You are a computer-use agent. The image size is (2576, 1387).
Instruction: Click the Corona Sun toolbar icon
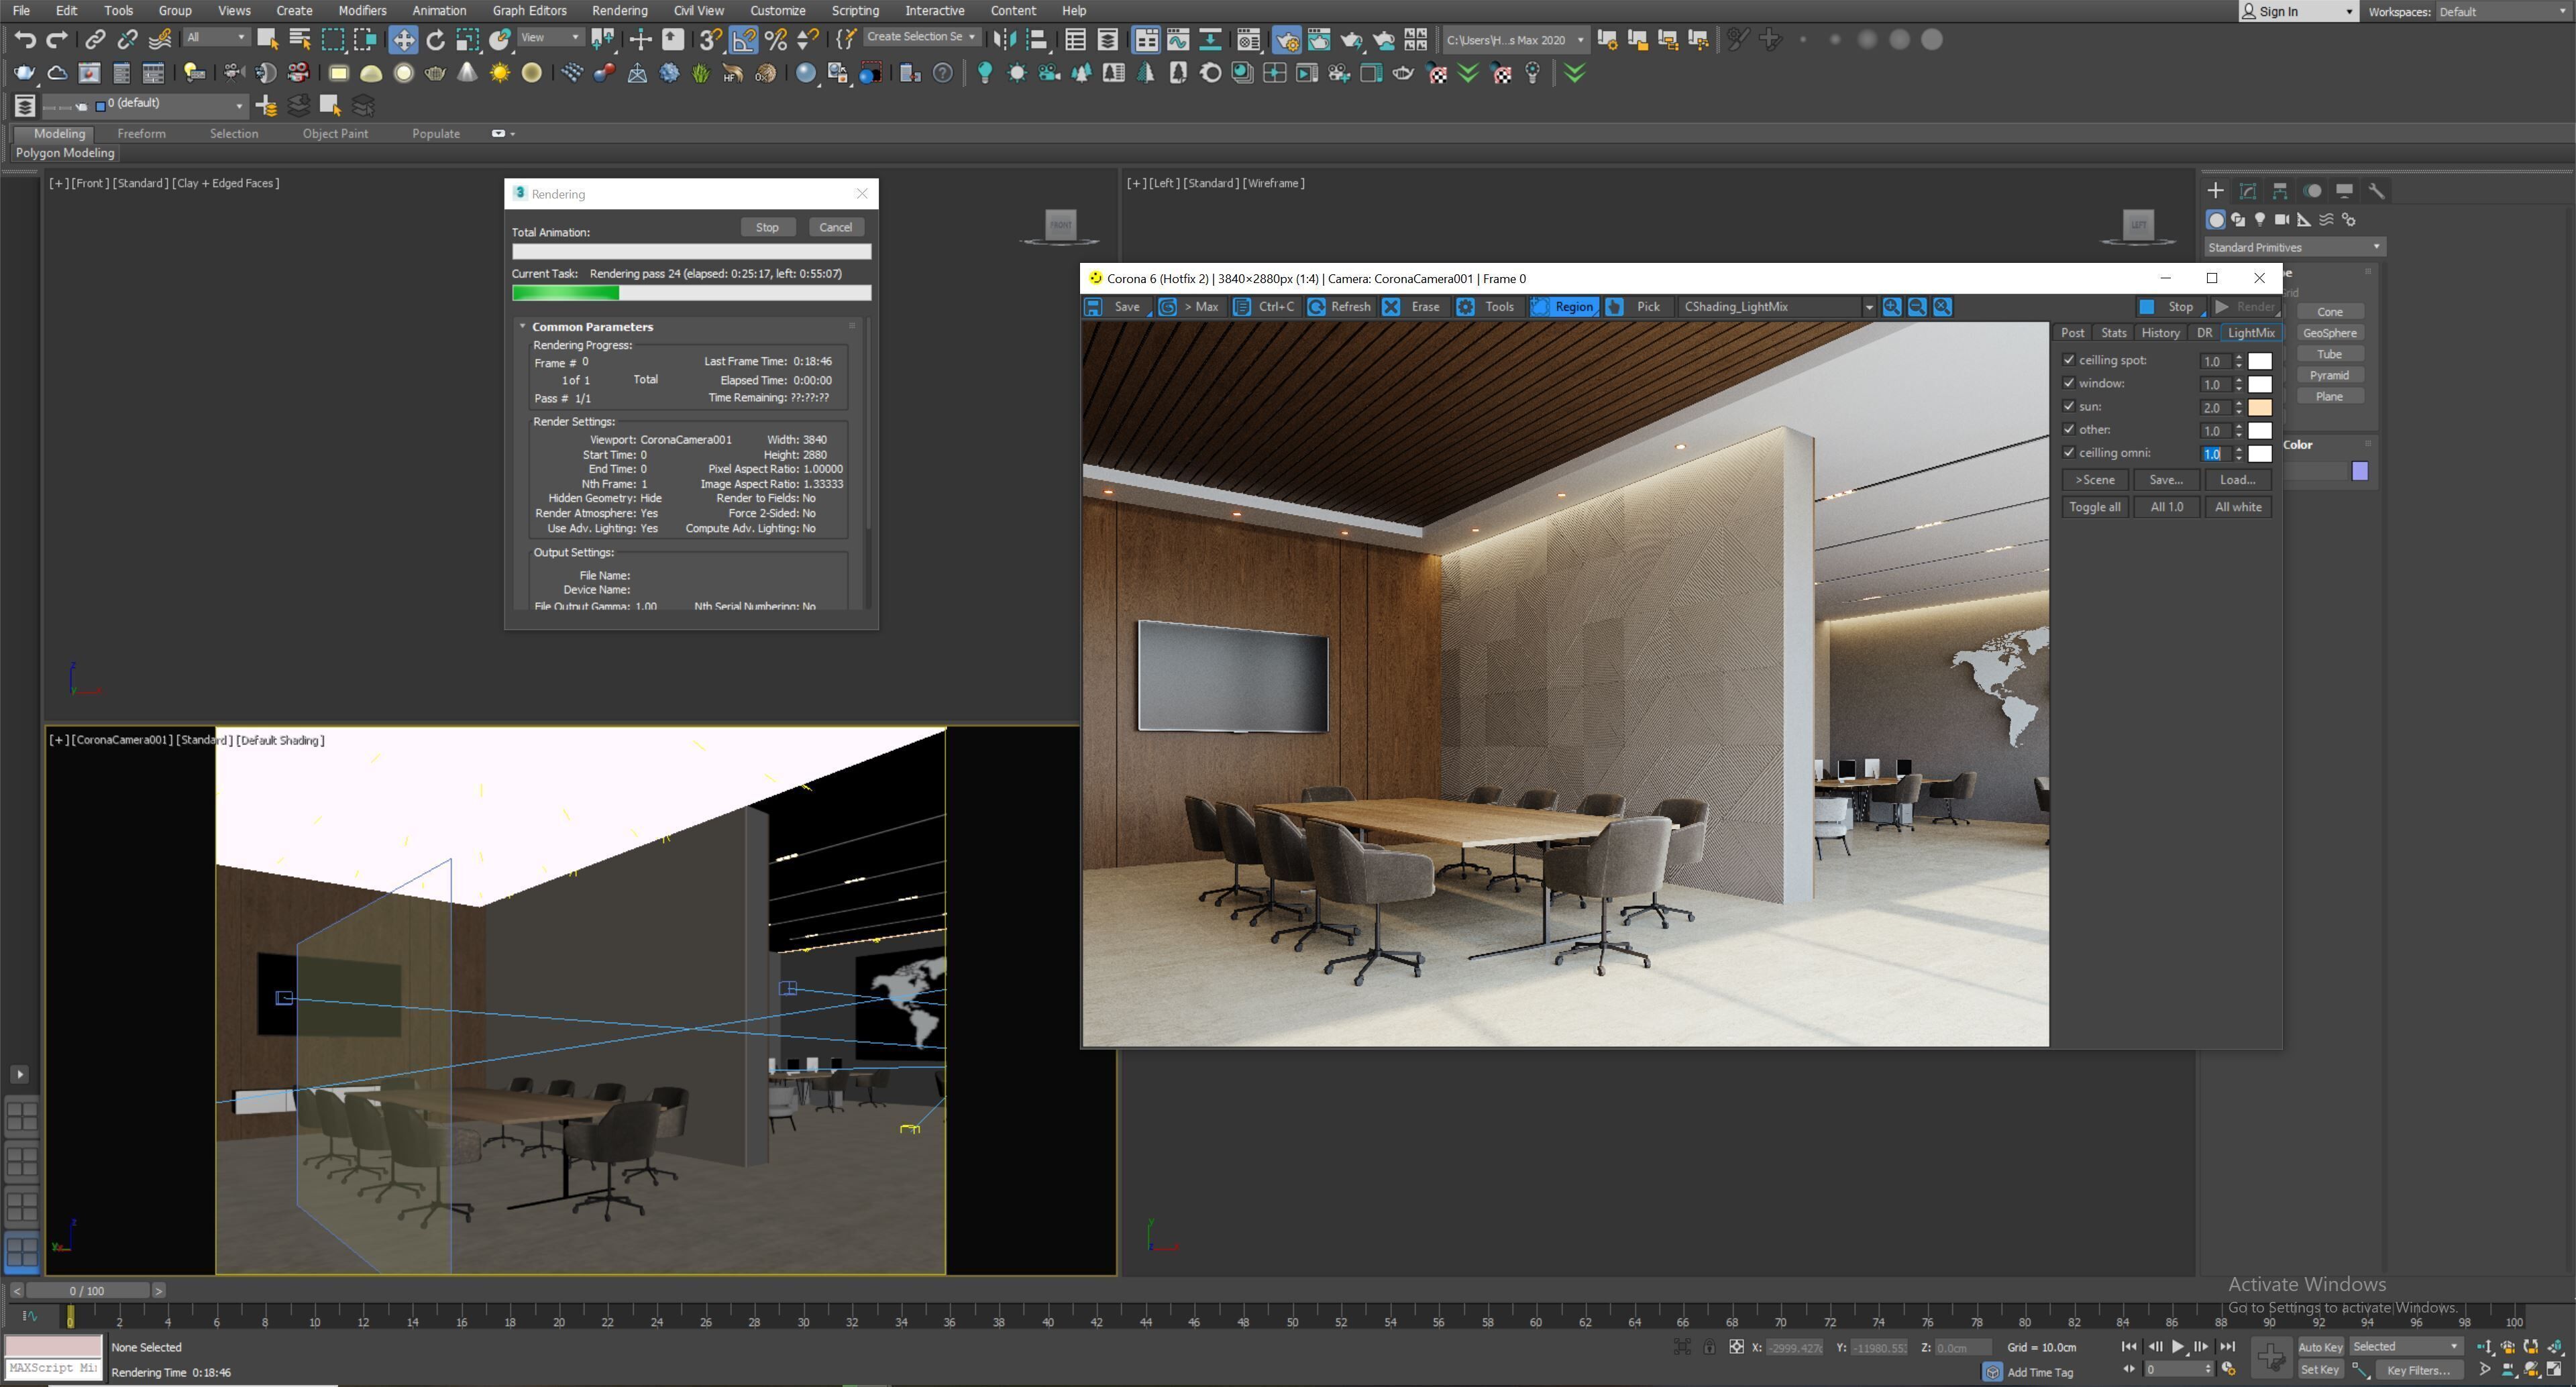[1017, 73]
